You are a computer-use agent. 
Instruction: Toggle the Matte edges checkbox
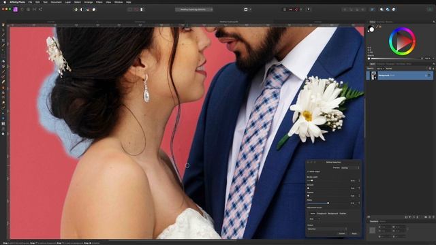tap(308, 171)
